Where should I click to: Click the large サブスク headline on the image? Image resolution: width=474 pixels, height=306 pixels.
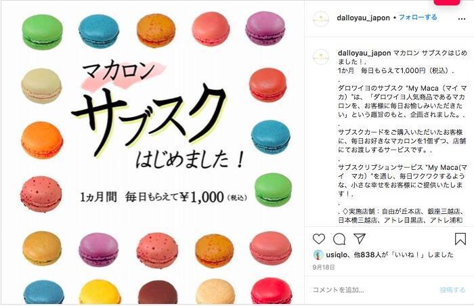150,118
